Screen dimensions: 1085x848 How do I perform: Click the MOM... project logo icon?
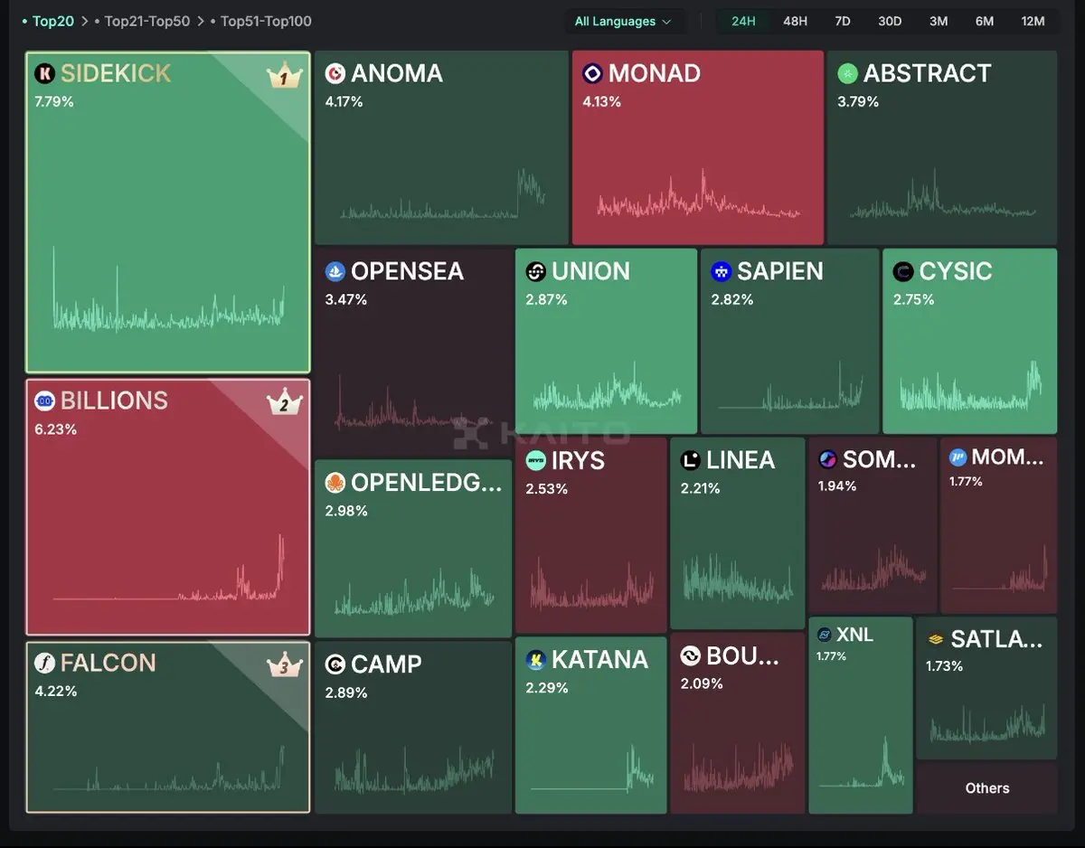click(x=958, y=457)
